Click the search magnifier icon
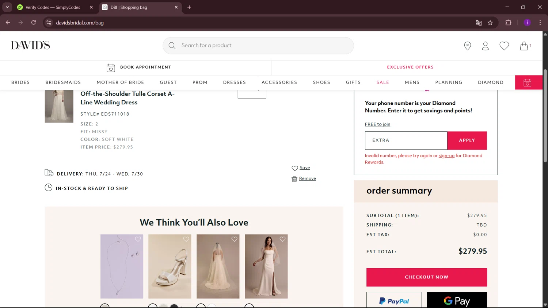This screenshot has height=308, width=548. pos(172,46)
